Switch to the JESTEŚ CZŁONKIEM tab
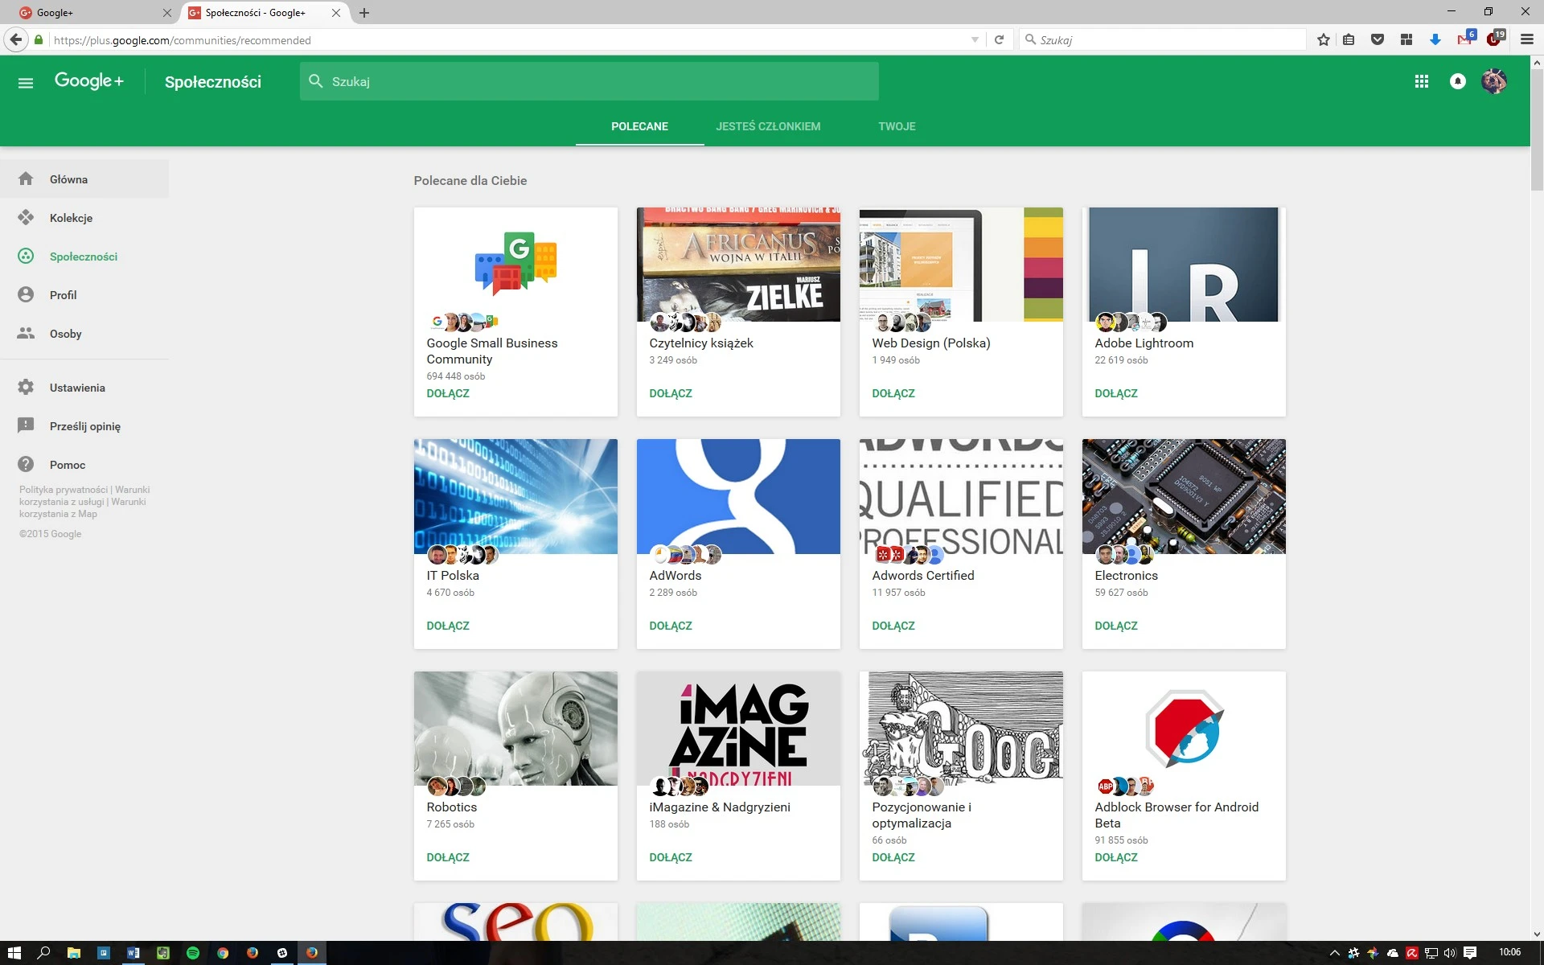The width and height of the screenshot is (1544, 965). coord(768,126)
